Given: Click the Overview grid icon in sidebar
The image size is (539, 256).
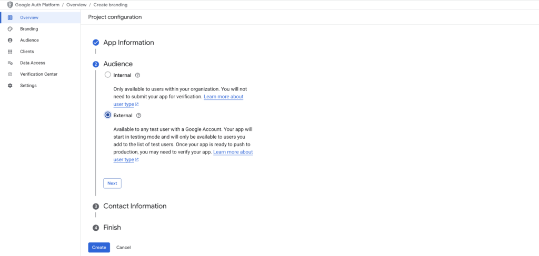Looking at the screenshot, I should [10, 18].
